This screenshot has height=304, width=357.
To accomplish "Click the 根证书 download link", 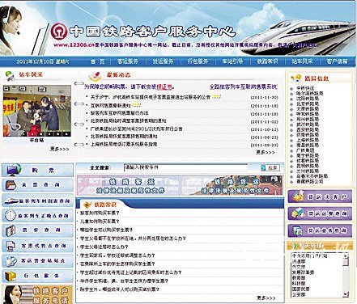I will [x=164, y=87].
